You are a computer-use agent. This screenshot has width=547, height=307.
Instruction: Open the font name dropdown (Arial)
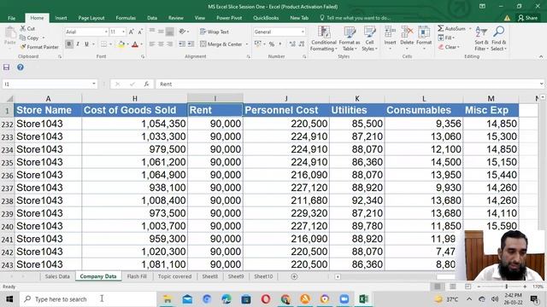pos(106,32)
